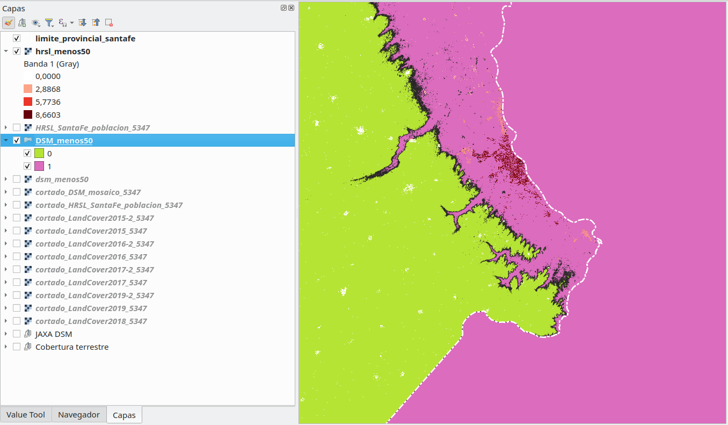The width and height of the screenshot is (728, 425).
Task: Select cortado_HRSL_SantaFe_poblacion_5347 layer
Action: pyautogui.click(x=109, y=205)
